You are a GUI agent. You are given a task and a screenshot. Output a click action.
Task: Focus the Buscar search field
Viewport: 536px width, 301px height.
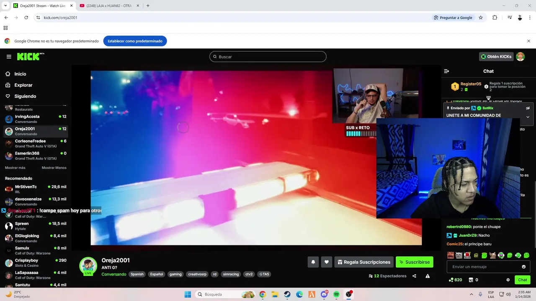click(x=268, y=56)
